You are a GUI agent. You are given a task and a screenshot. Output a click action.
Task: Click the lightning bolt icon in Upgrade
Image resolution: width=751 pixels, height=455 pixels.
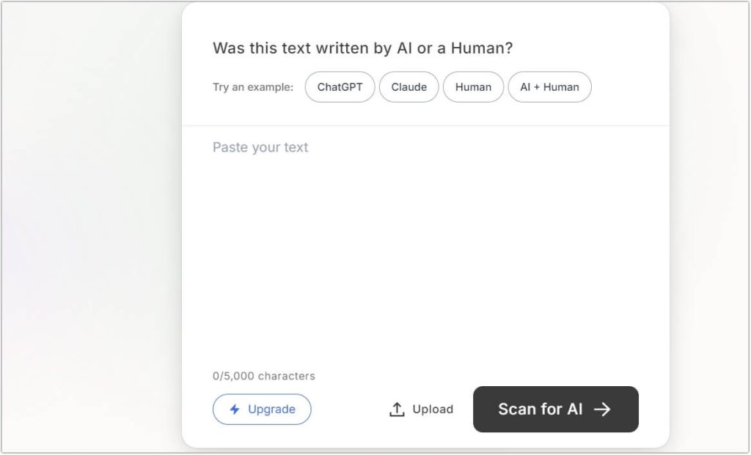[x=235, y=410]
